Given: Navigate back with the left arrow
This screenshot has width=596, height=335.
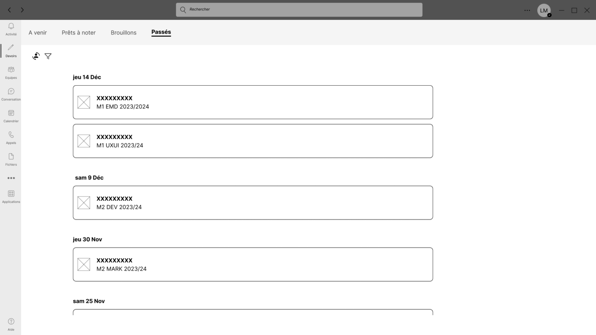Looking at the screenshot, I should click(9, 10).
